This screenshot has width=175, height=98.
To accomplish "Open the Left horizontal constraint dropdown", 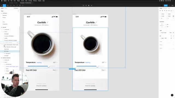I will 168,24.
